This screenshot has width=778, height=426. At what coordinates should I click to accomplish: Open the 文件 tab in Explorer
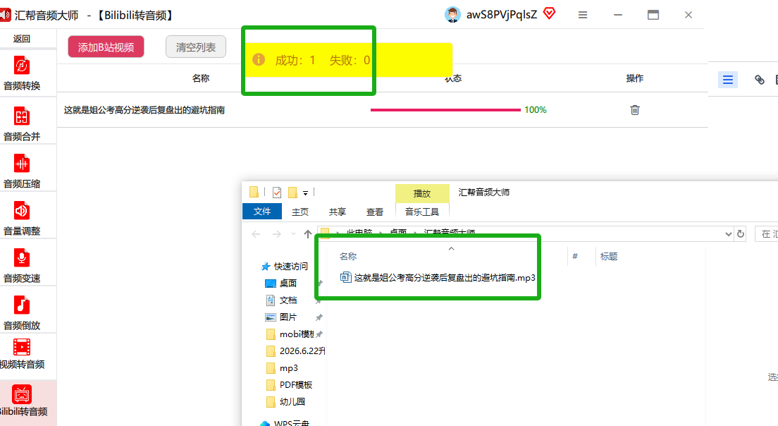pyautogui.click(x=262, y=212)
